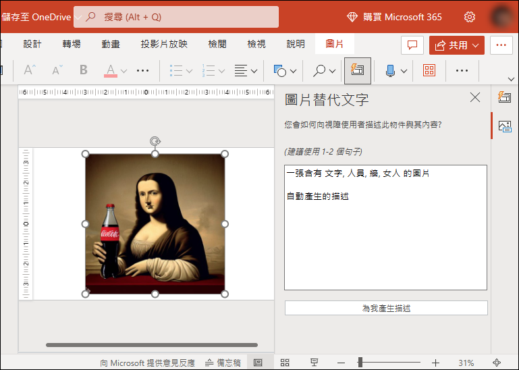Screen dimensions: 519x370
Task: Click the search box 搜尋 (Alt + Q)
Action: (176, 17)
